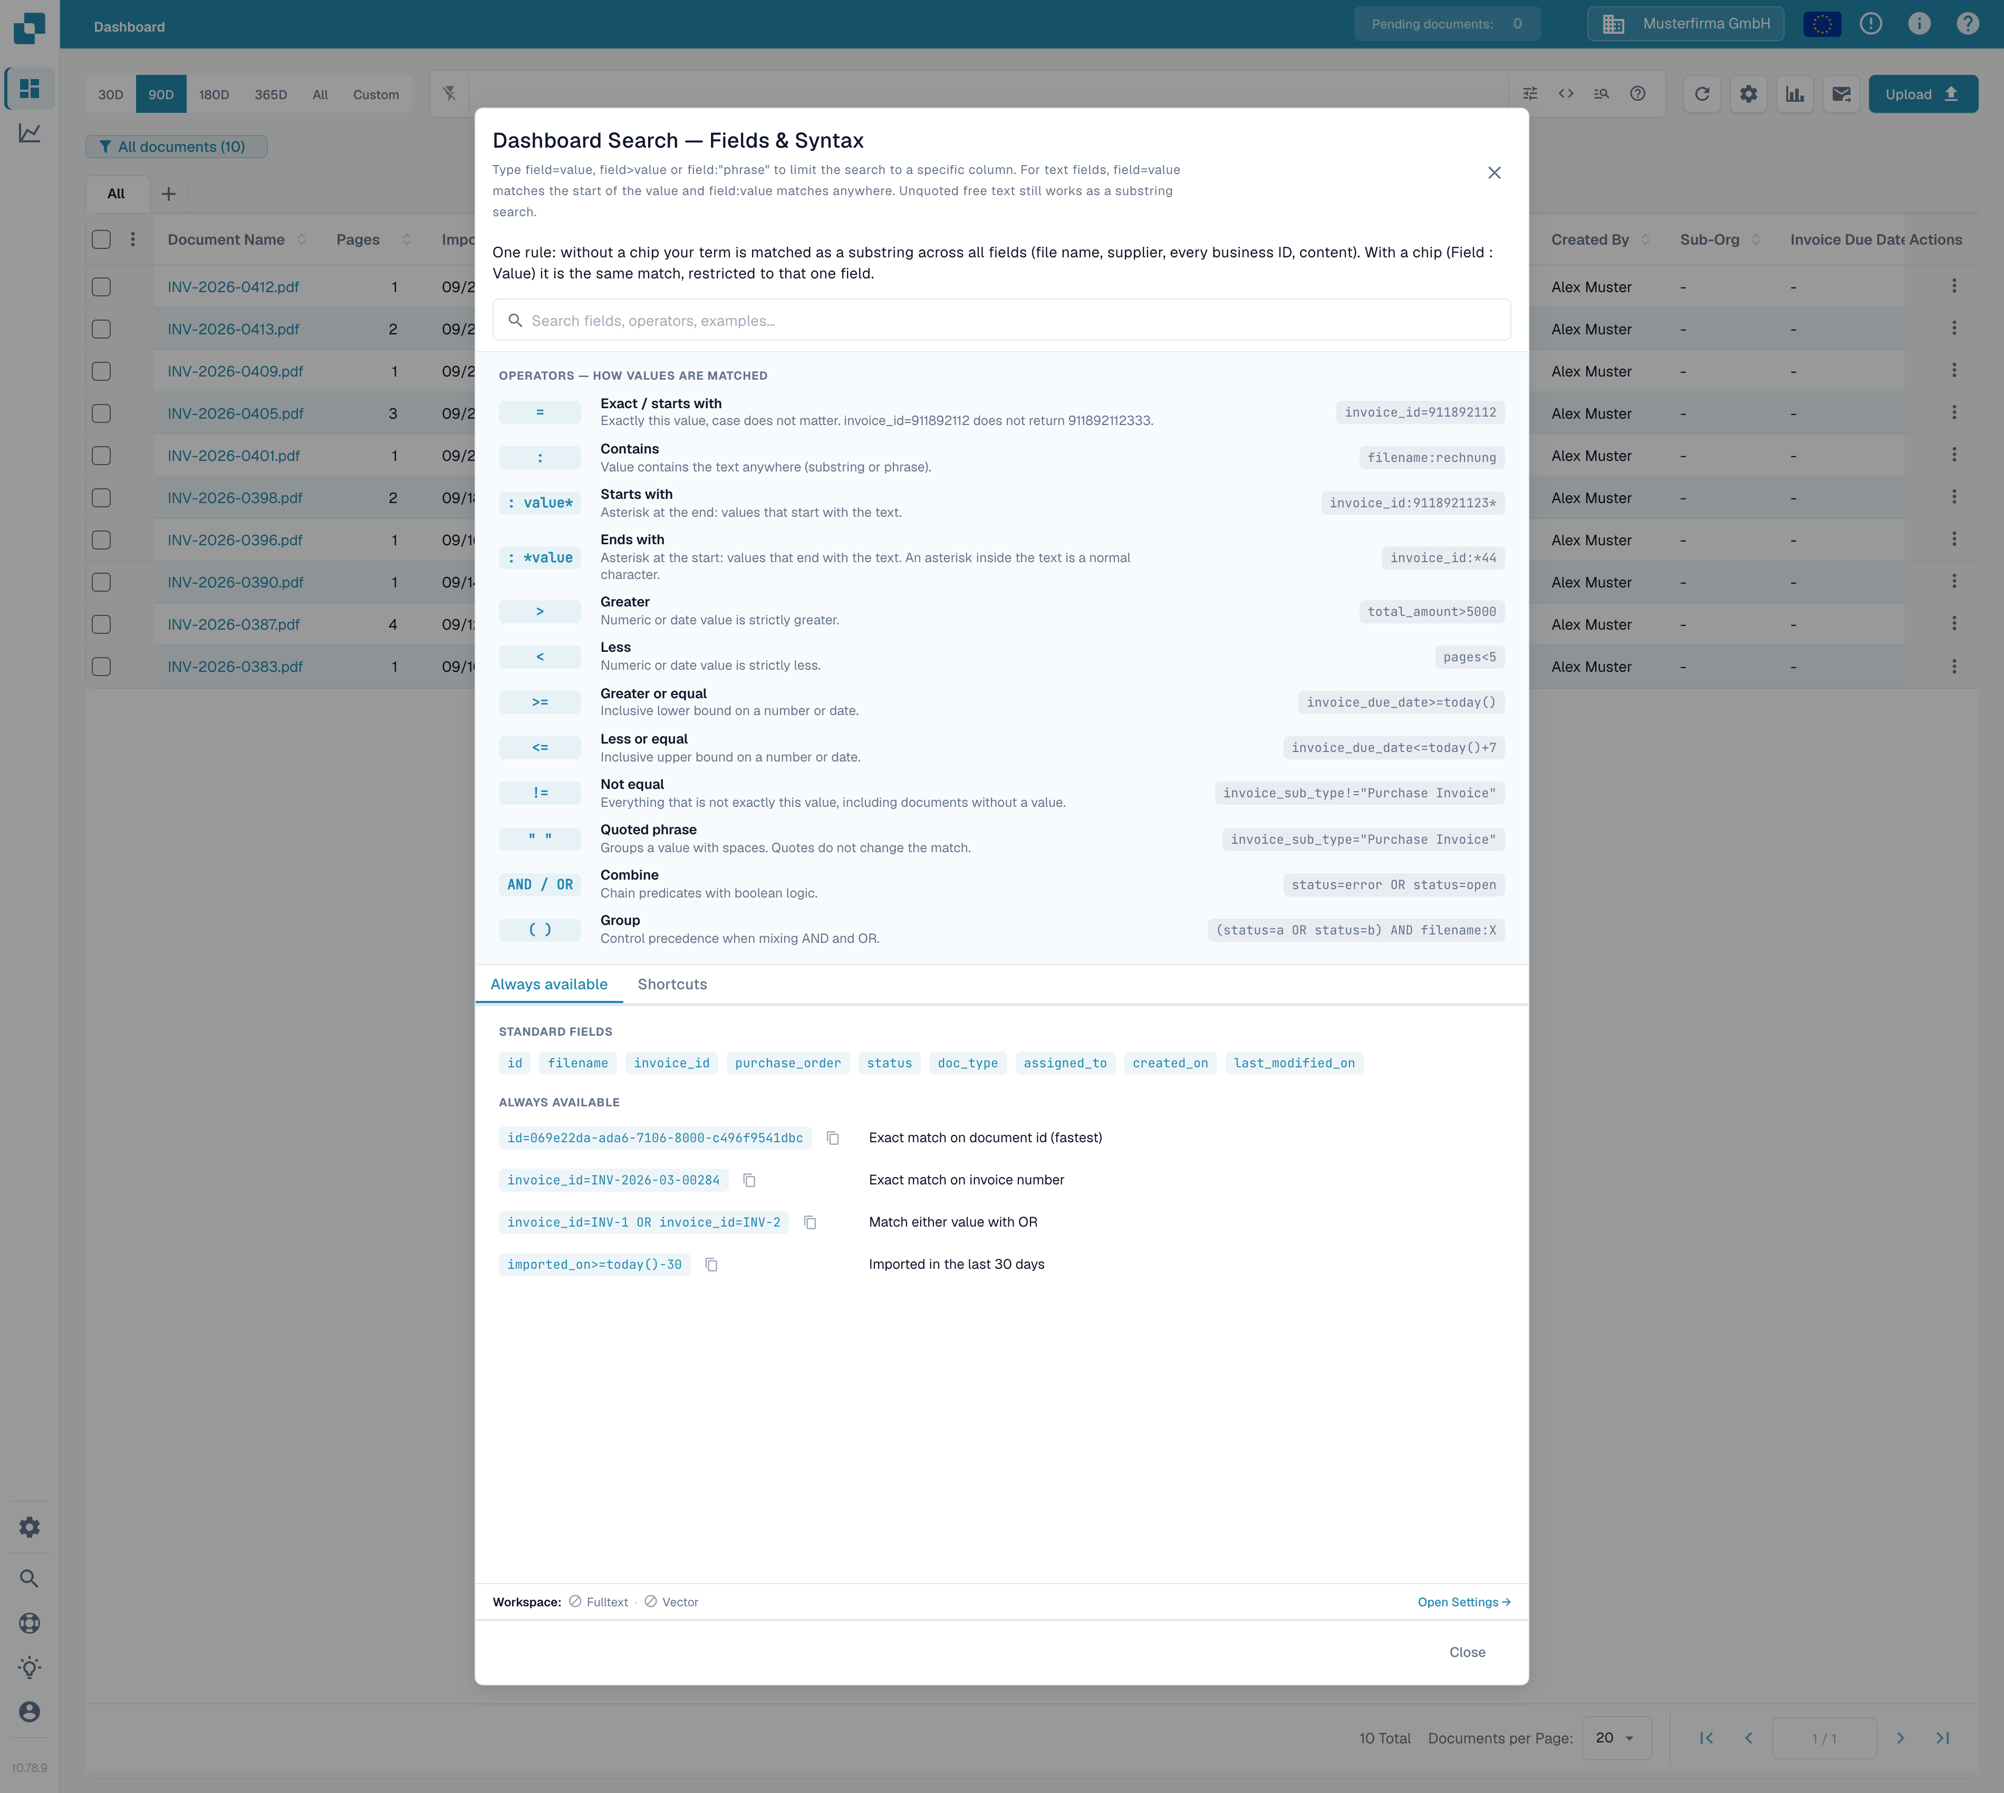Open the actions menu for INV-2026-0412.pdf
The width and height of the screenshot is (2004, 1793).
(1954, 287)
